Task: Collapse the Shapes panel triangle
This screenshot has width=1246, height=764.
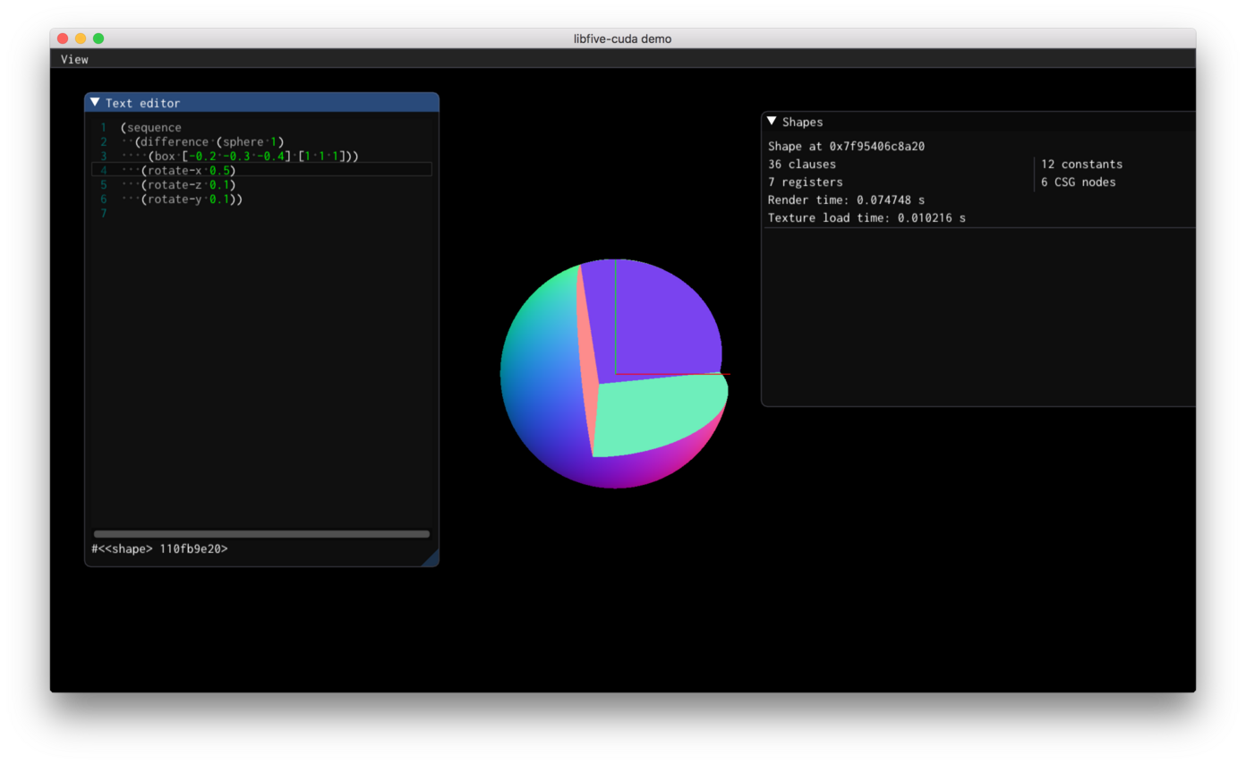Action: [x=772, y=121]
